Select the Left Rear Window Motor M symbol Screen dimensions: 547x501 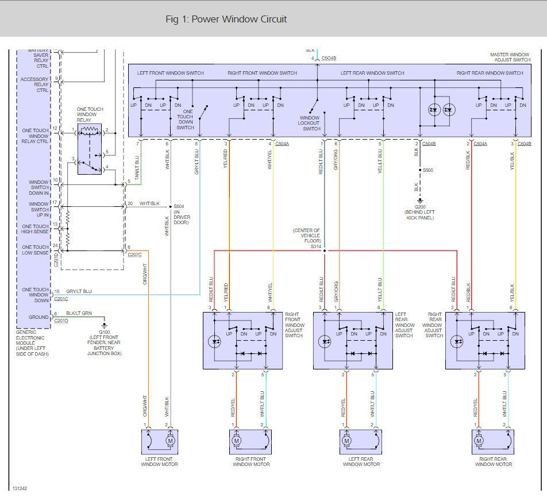click(x=347, y=441)
